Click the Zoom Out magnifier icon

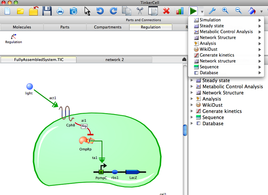[x=238, y=11]
